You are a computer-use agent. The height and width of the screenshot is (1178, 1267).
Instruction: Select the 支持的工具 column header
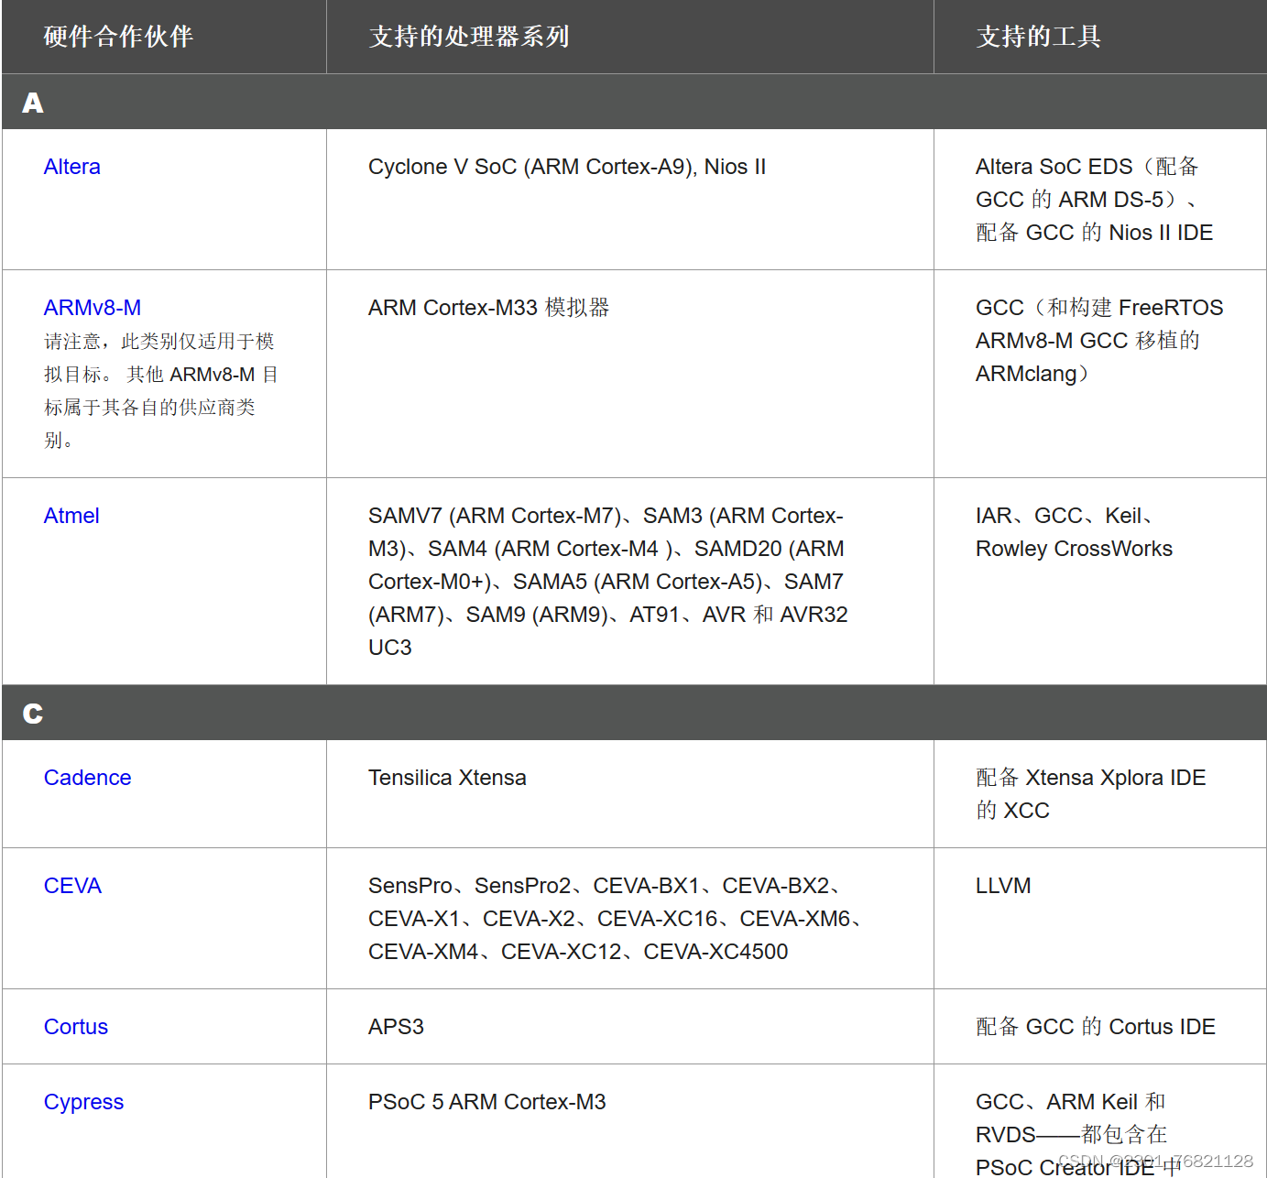coord(1040,38)
